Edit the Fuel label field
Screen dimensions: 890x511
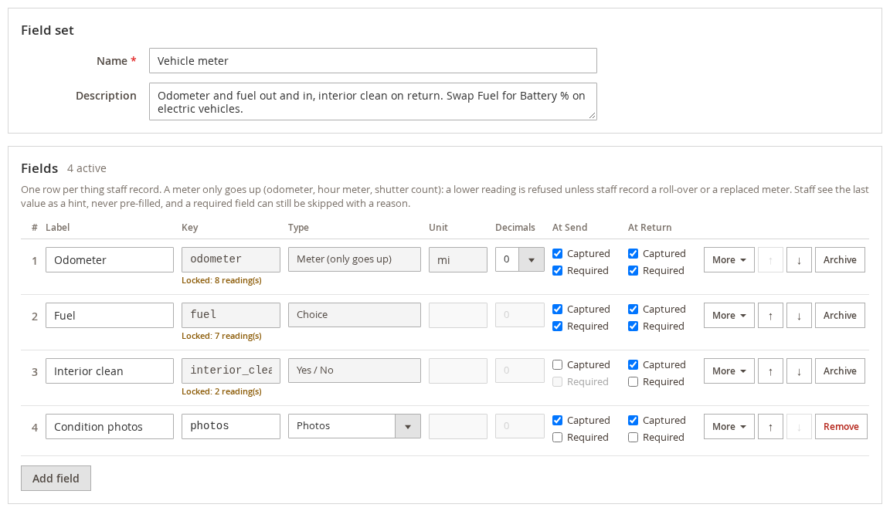tap(110, 316)
